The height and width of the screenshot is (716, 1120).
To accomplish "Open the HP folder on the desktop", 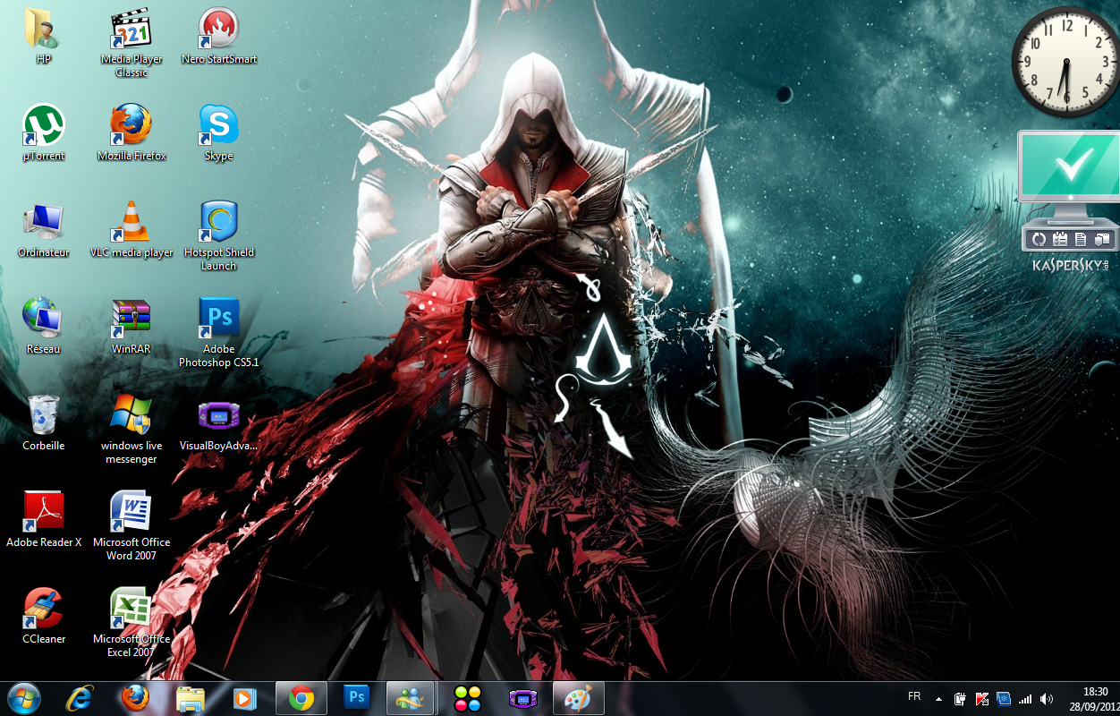I will coord(43,38).
